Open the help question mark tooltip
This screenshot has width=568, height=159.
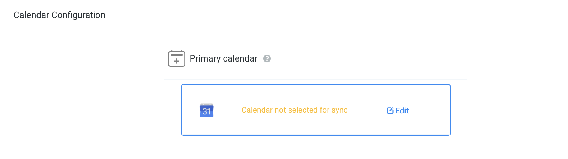267,59
